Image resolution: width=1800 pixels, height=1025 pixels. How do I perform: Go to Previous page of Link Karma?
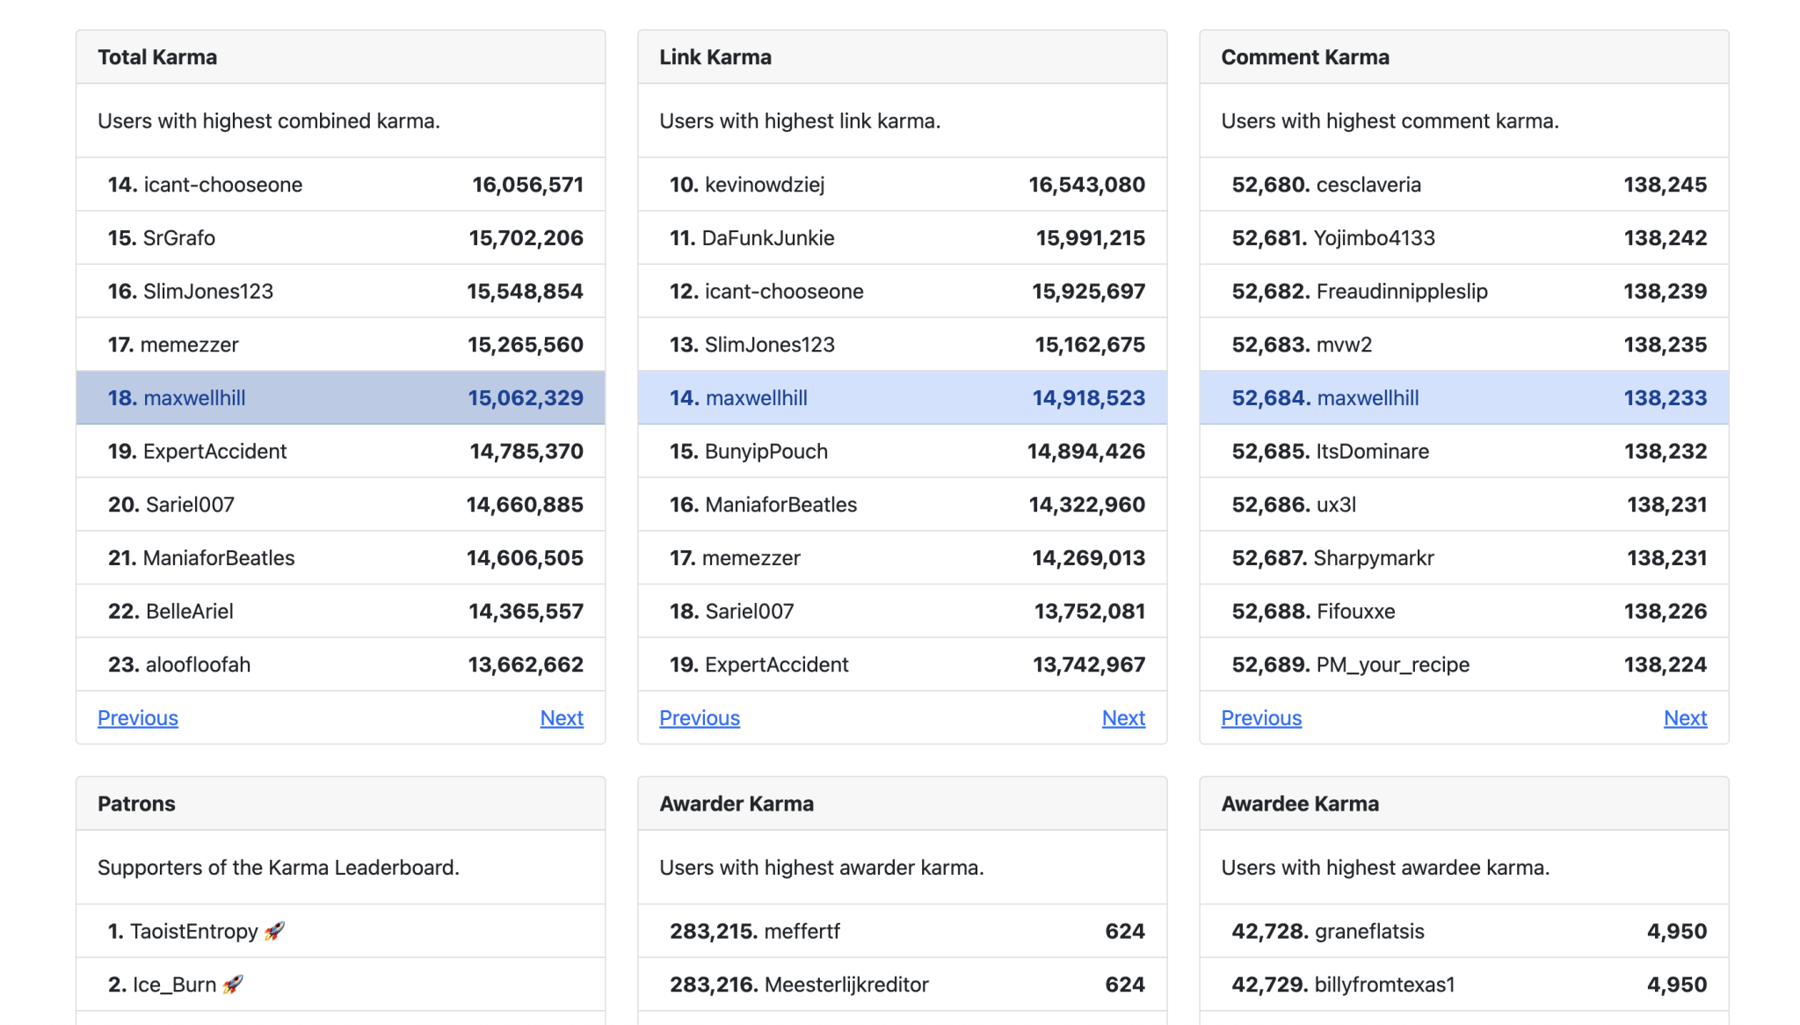point(699,718)
